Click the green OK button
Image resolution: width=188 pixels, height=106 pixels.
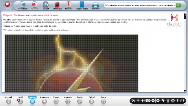pyautogui.click(x=178, y=5)
